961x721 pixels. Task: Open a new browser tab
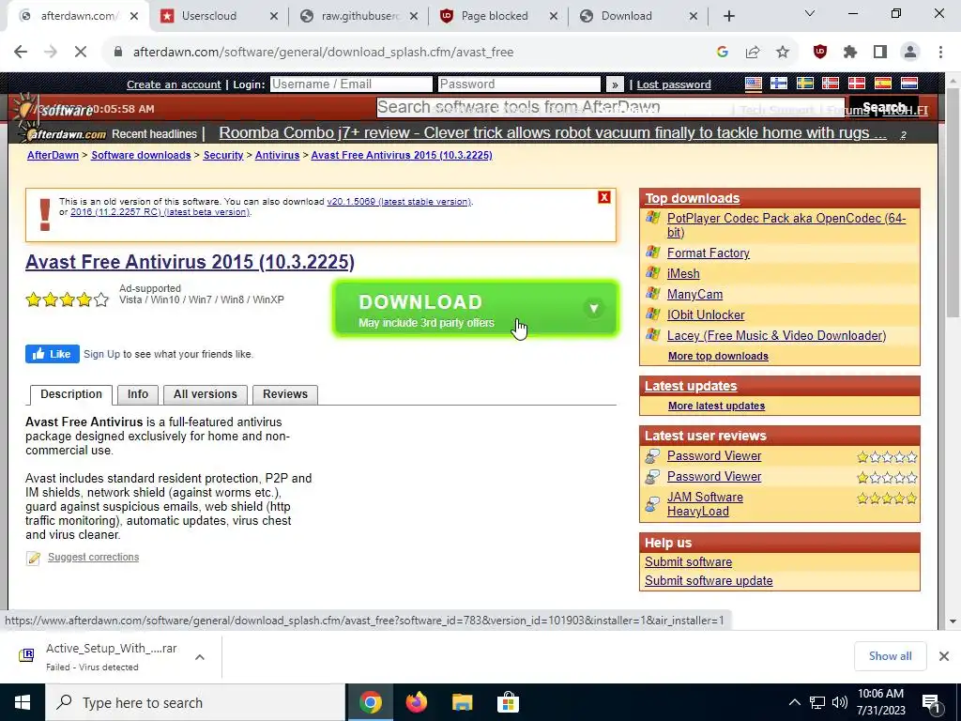(728, 16)
